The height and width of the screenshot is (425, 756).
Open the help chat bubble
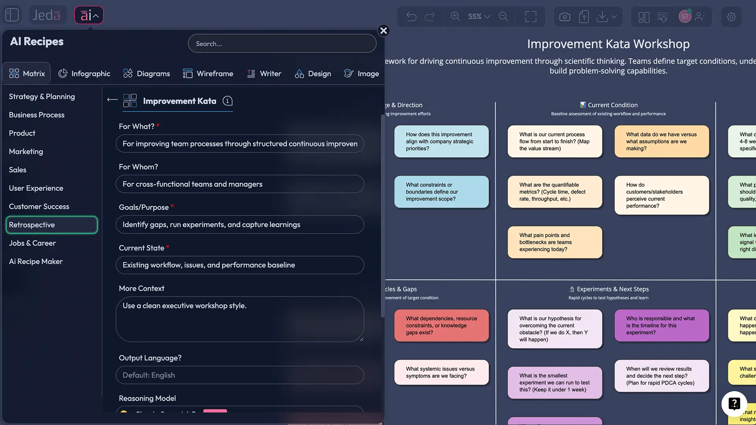(x=734, y=404)
